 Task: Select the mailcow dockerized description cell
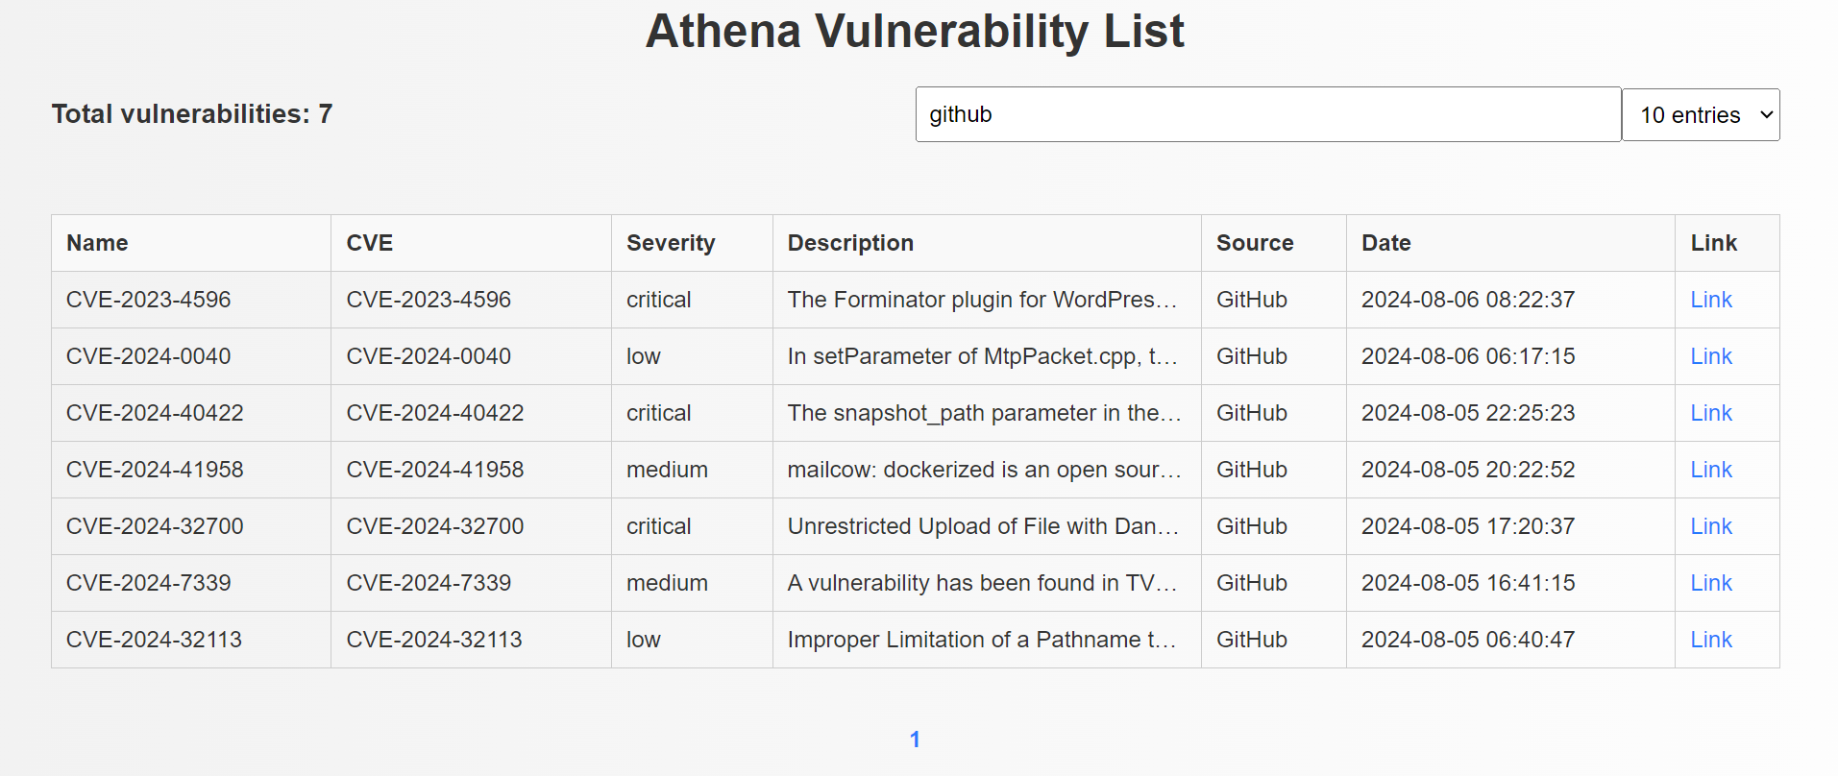click(984, 470)
